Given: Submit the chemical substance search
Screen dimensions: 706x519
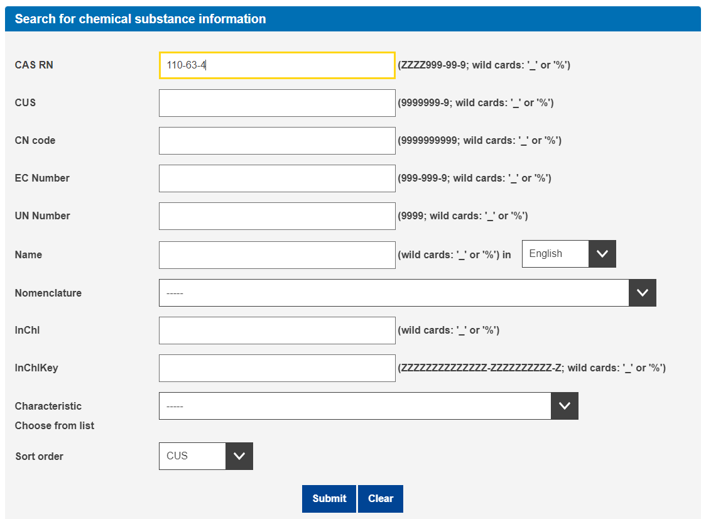Looking at the screenshot, I should click(329, 499).
